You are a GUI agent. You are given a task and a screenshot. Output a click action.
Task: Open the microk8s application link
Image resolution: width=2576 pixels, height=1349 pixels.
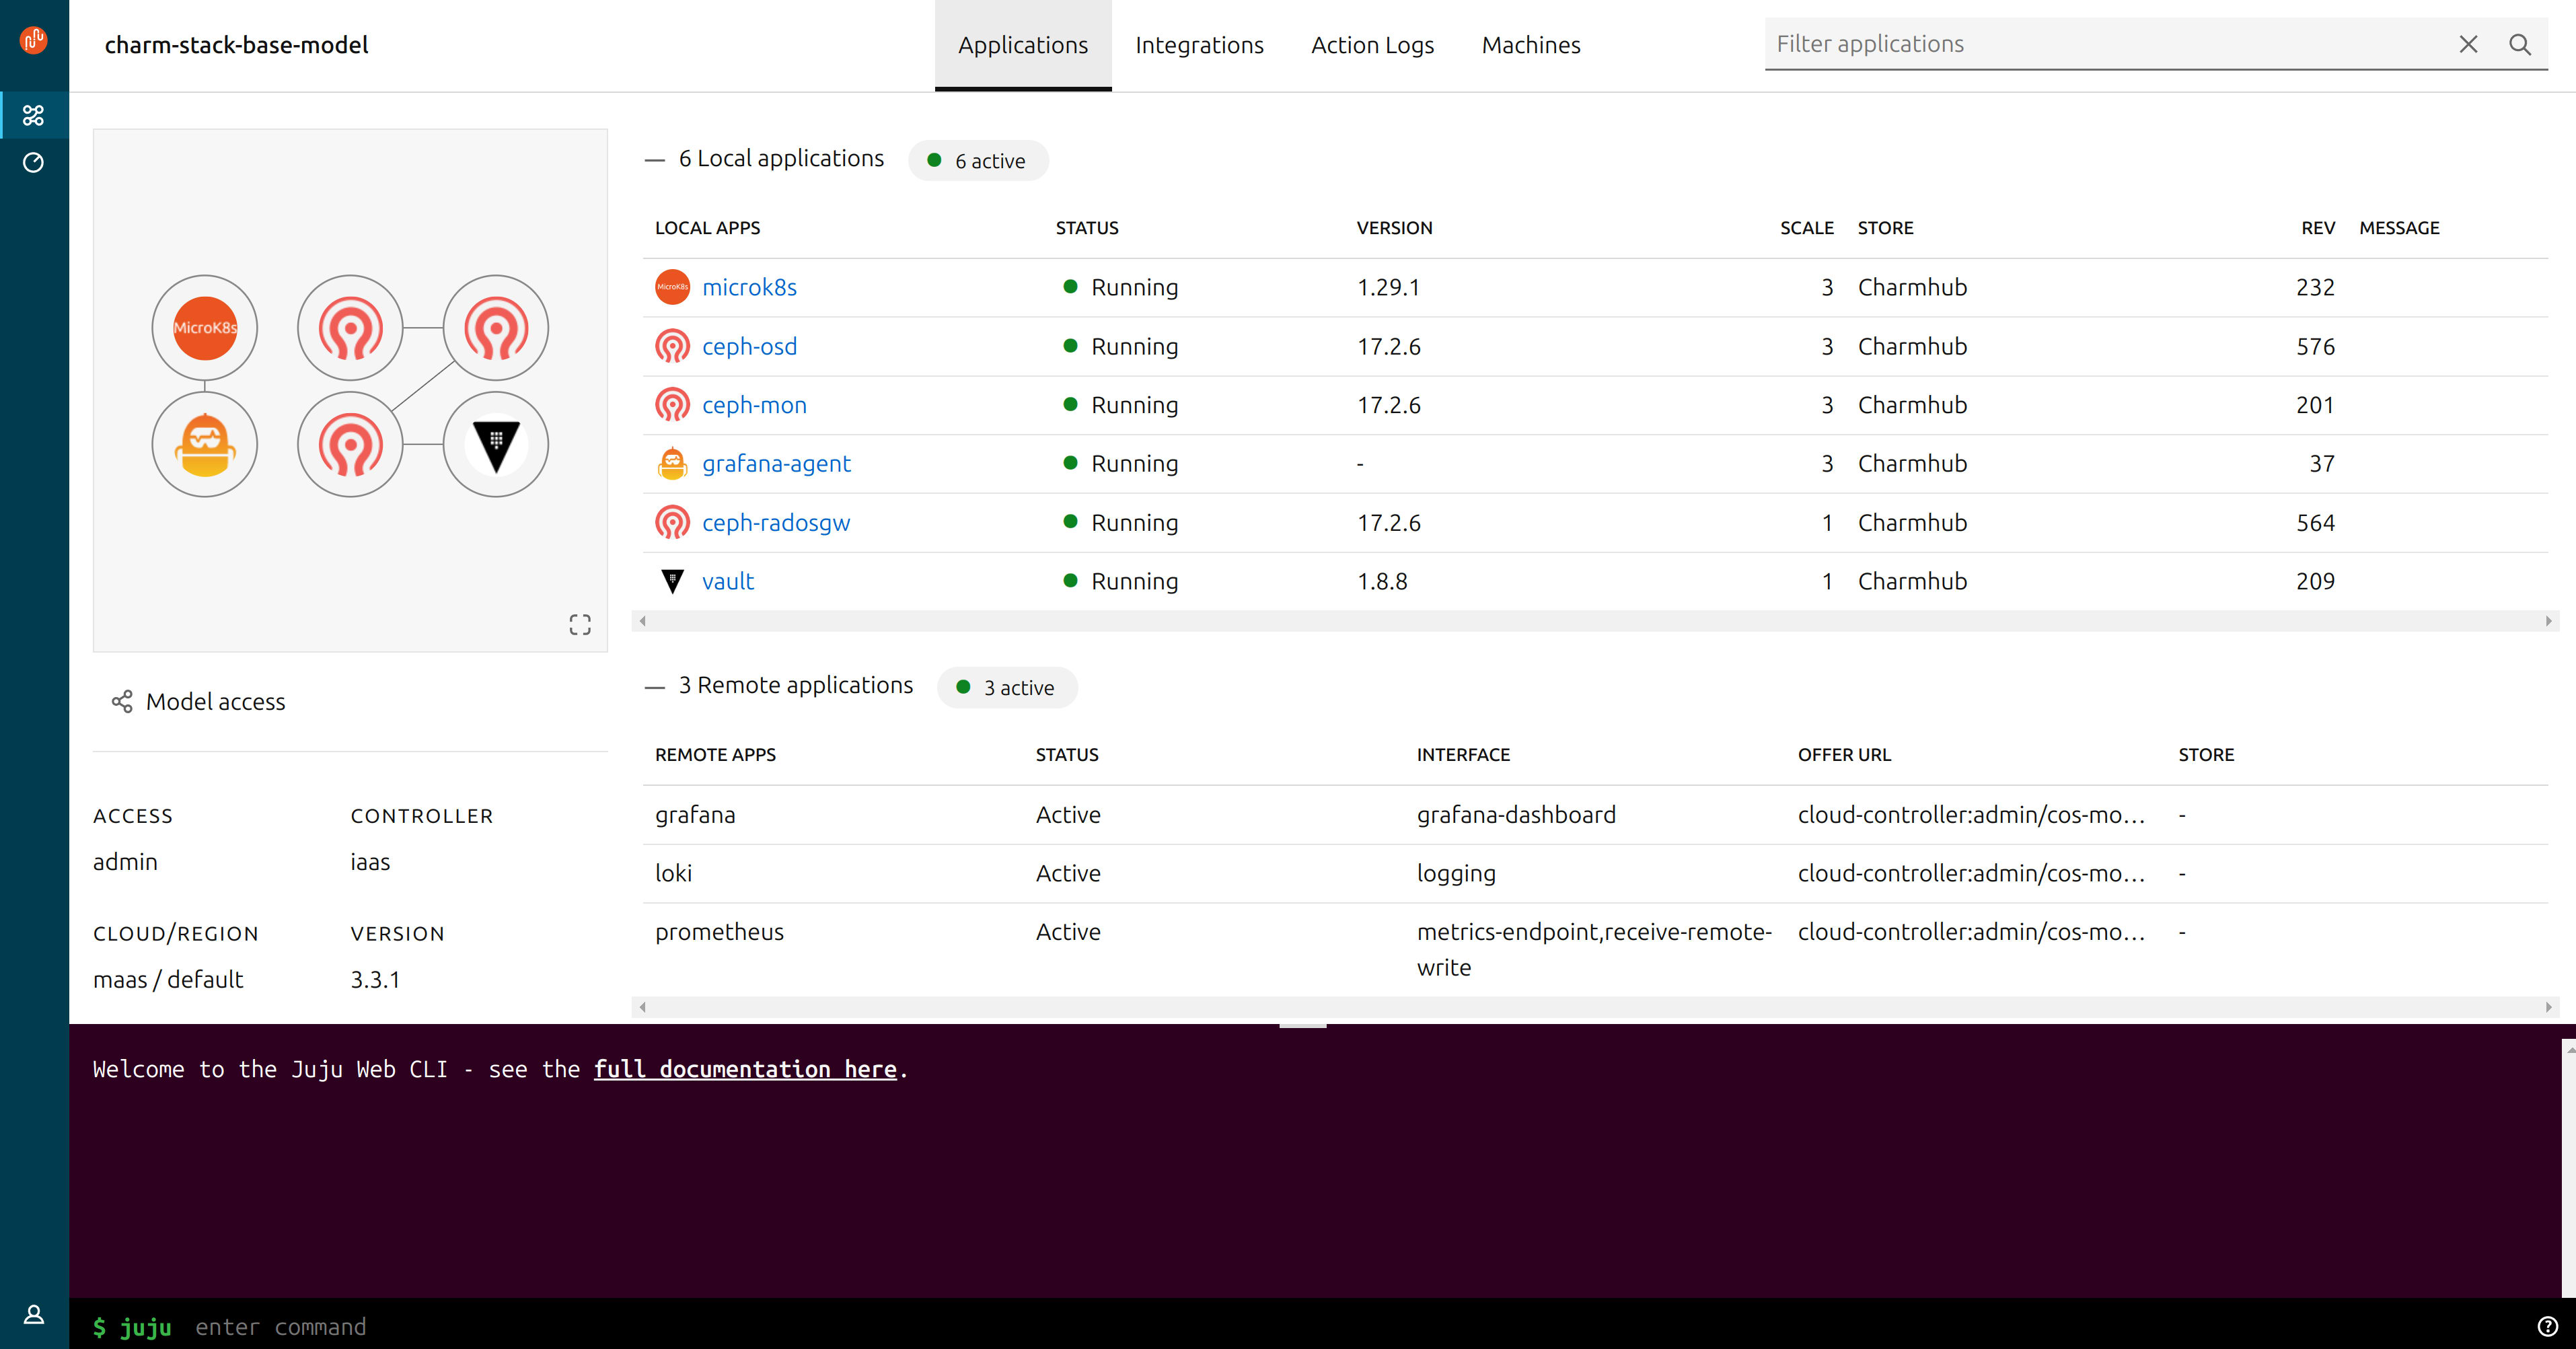click(749, 287)
